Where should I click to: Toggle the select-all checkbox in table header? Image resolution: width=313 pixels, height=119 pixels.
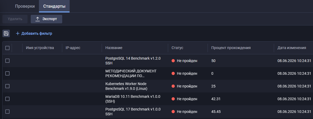coord(7,48)
